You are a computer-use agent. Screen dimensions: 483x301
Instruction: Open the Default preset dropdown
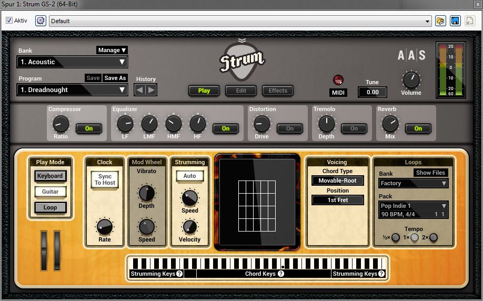[240, 21]
